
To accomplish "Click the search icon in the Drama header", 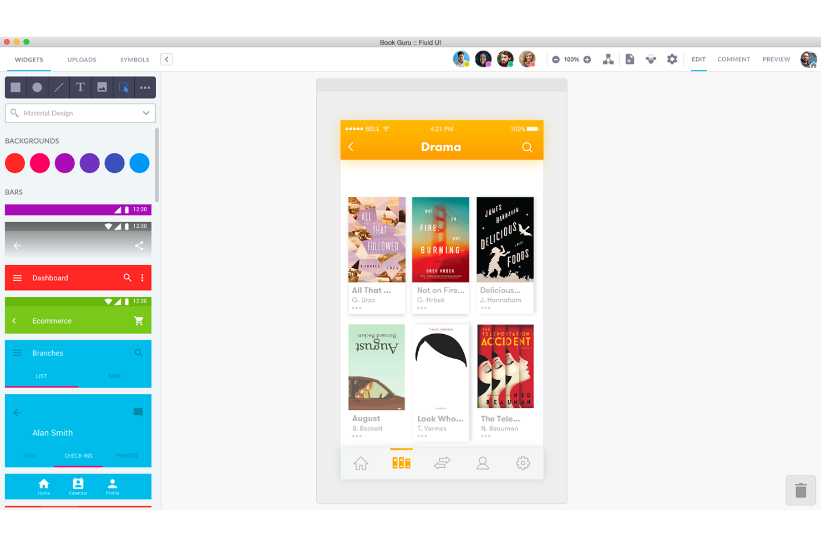I will click(527, 147).
